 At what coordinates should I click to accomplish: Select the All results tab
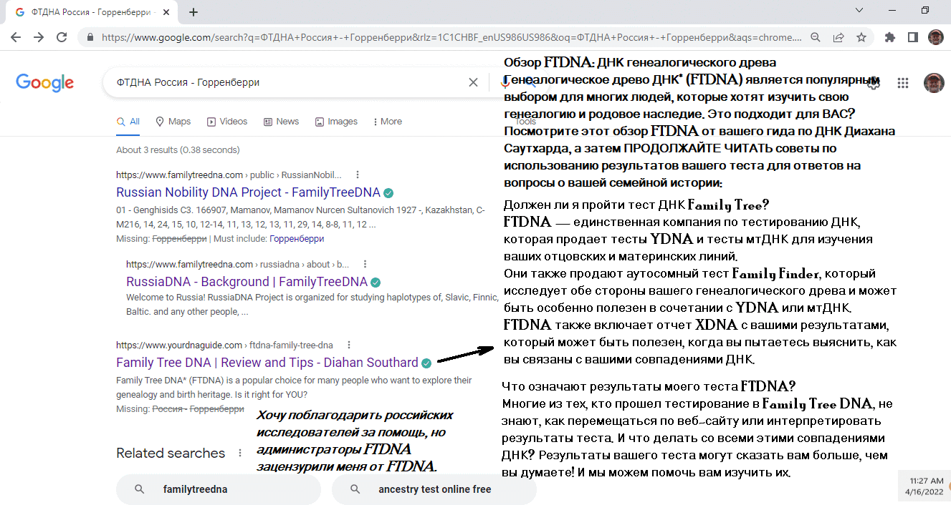(x=128, y=122)
